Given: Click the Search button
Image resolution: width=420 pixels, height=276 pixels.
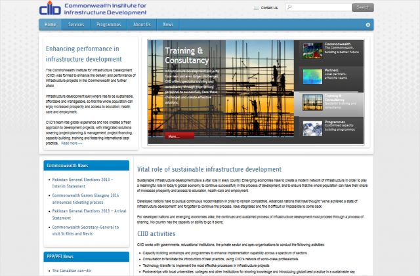Looking at the screenshot, I should pyautogui.click(x=363, y=7).
